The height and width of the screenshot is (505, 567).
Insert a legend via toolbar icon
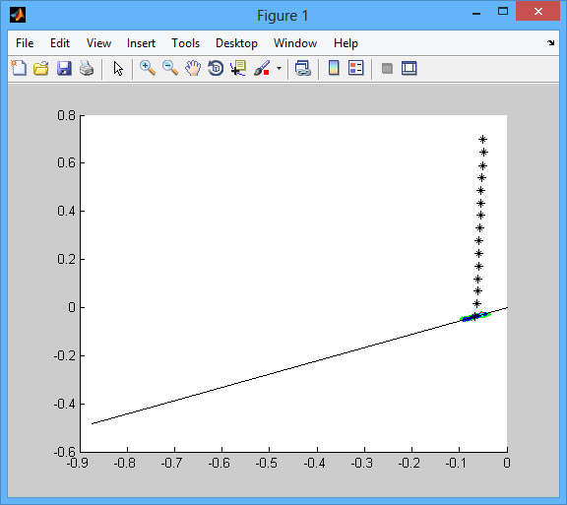click(x=355, y=68)
